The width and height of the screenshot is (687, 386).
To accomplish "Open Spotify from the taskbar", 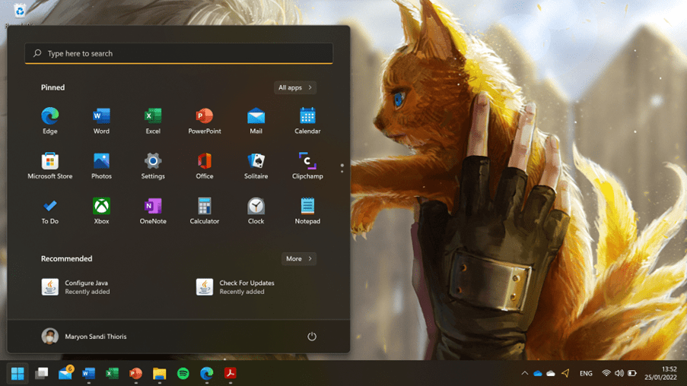I will [183, 373].
